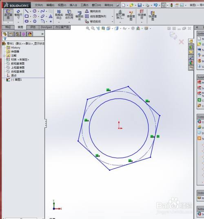204x219 pixels.
Task: Open the 文件(F) menu
Action: (39, 5)
